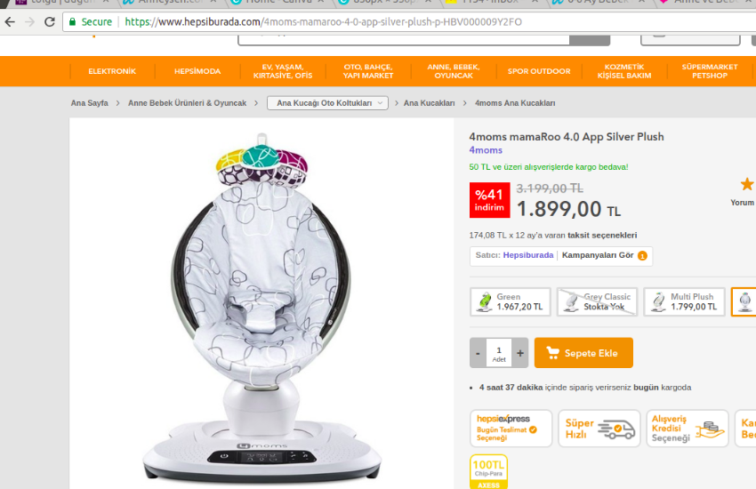Open Ana Kucağı Oto Koltukları breadcrumb dropdown
Image resolution: width=756 pixels, height=489 pixels.
pos(328,103)
